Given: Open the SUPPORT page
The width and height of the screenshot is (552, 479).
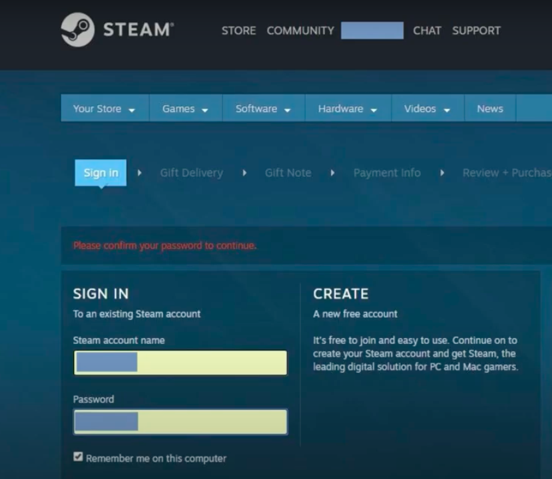Looking at the screenshot, I should coord(476,31).
